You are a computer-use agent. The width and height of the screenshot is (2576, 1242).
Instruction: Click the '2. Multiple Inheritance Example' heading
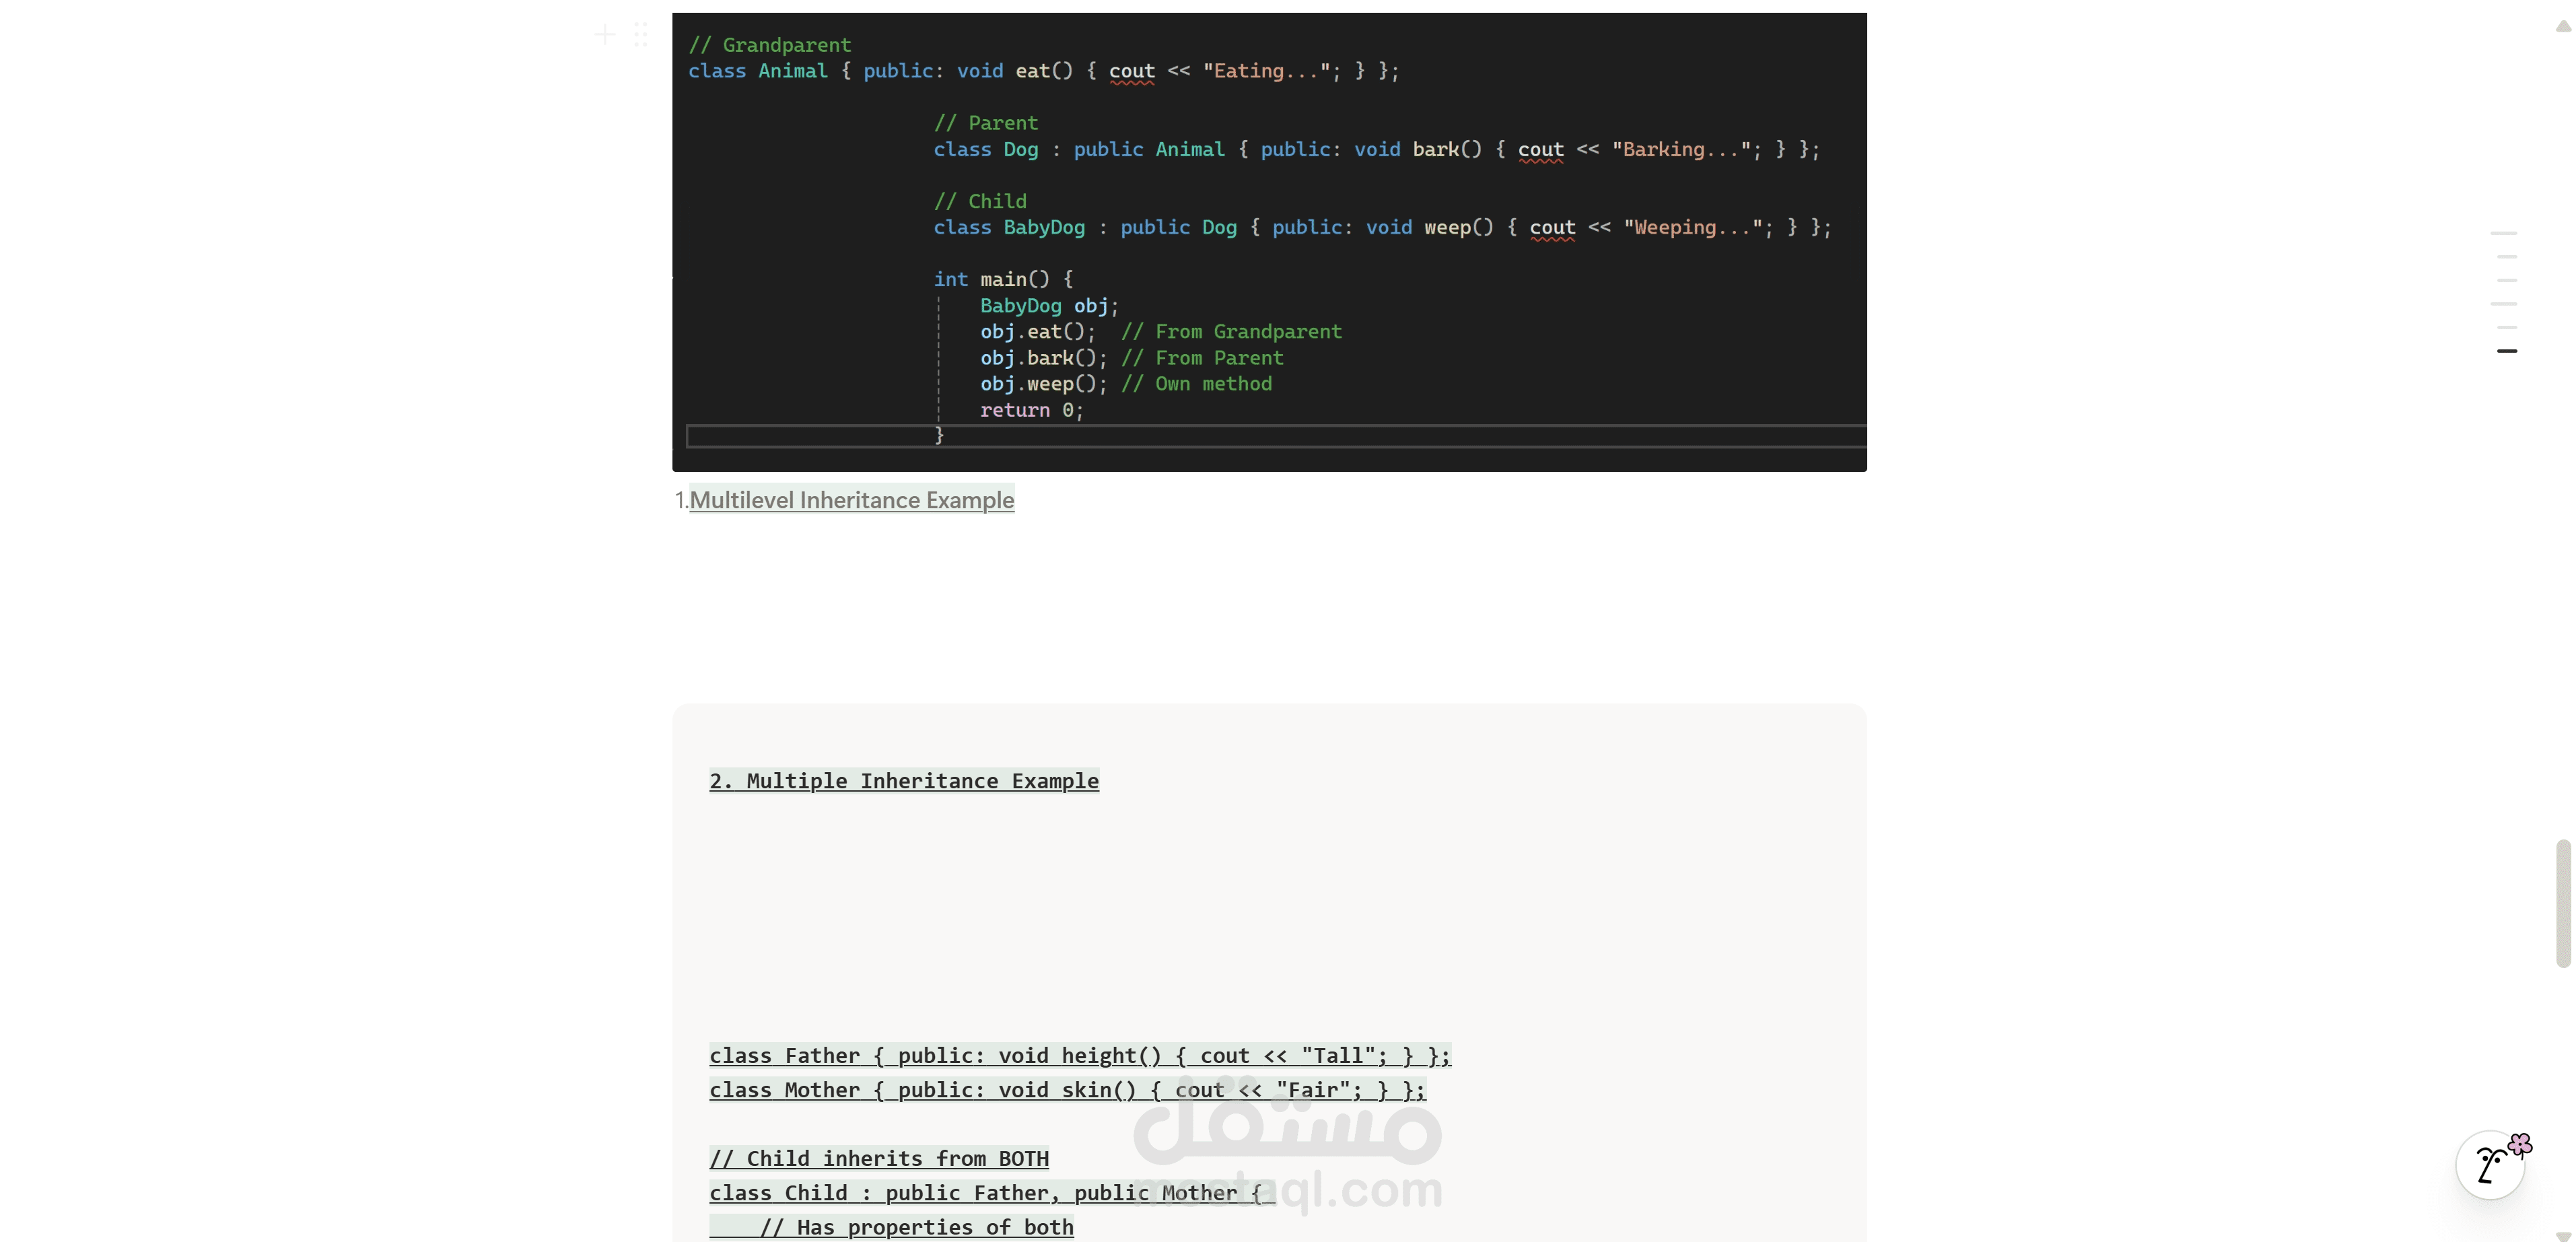tap(903, 781)
